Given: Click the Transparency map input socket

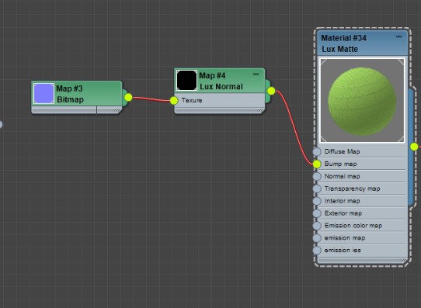Looking at the screenshot, I should pos(317,189).
